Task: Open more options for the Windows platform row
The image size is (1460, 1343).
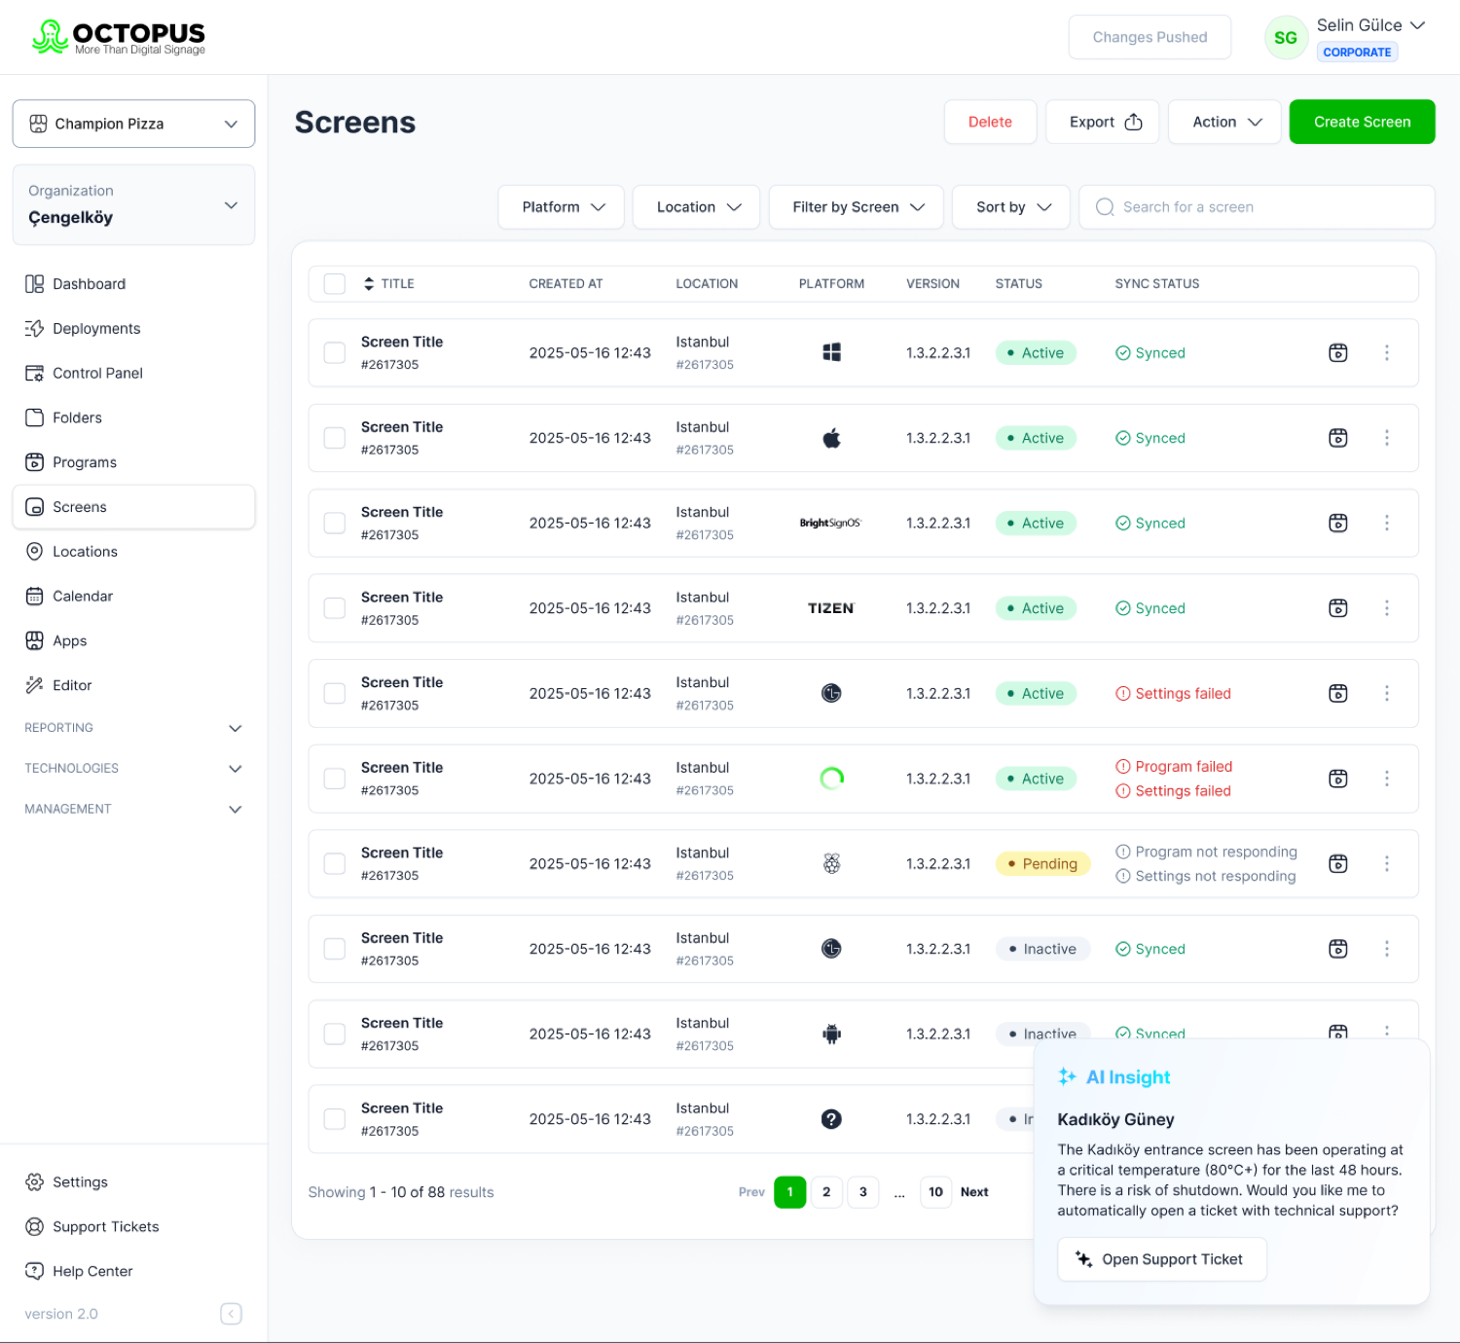Action: click(x=1387, y=352)
